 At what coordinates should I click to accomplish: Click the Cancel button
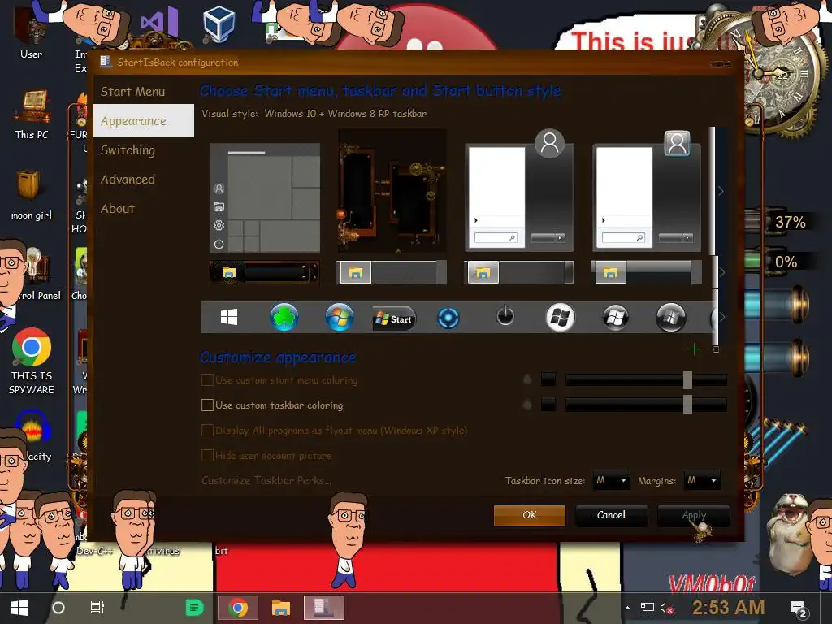click(x=611, y=515)
